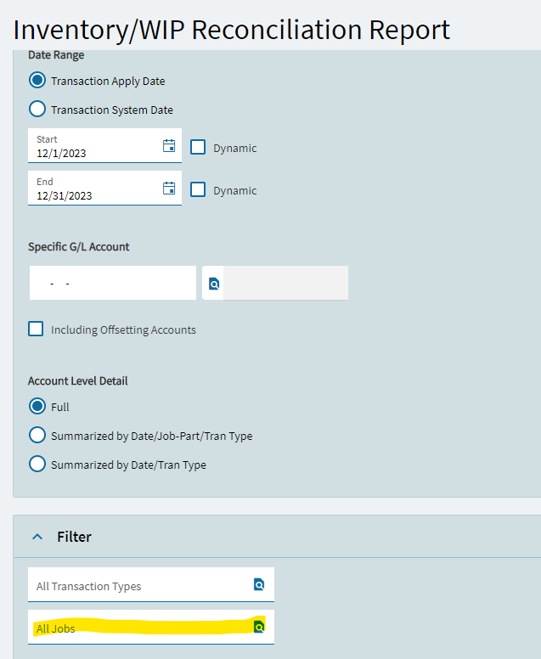Collapse the Filter section chevron
Image resolution: width=541 pixels, height=659 pixels.
pos(37,537)
